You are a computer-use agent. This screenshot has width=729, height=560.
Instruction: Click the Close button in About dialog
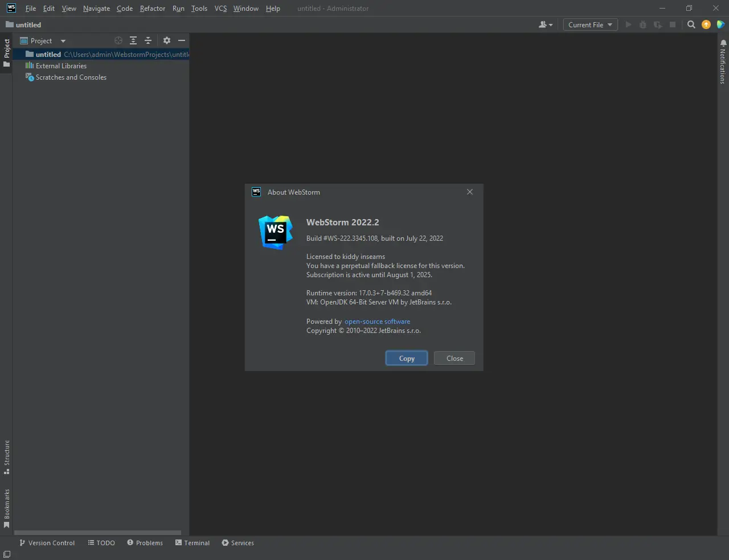pyautogui.click(x=454, y=359)
